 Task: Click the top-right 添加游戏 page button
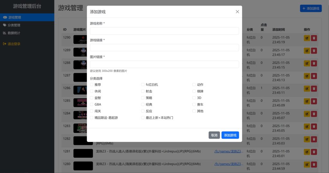311,8
